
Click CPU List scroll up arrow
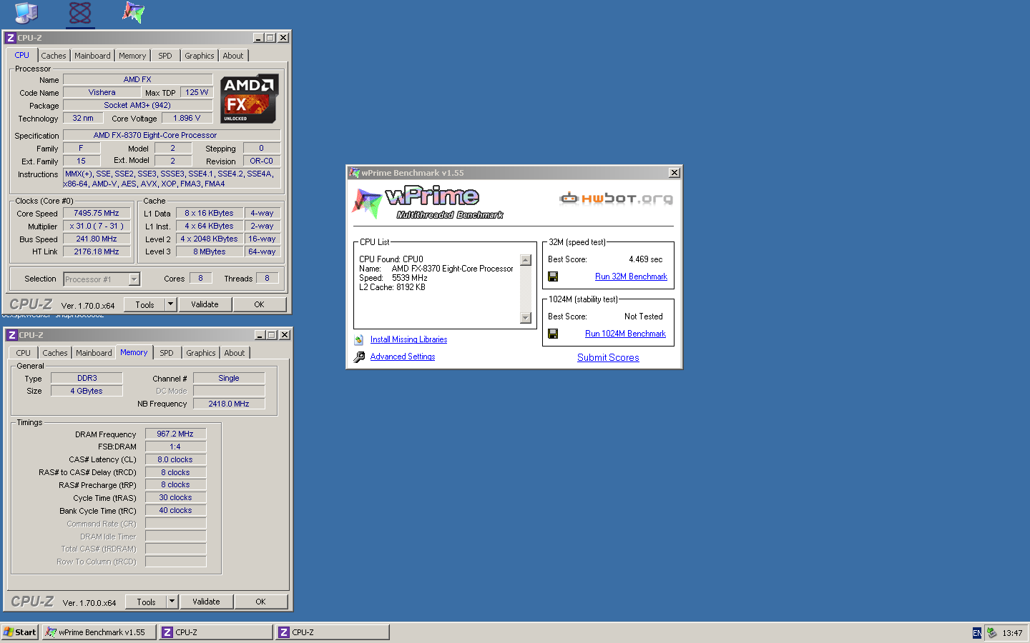[x=526, y=260]
